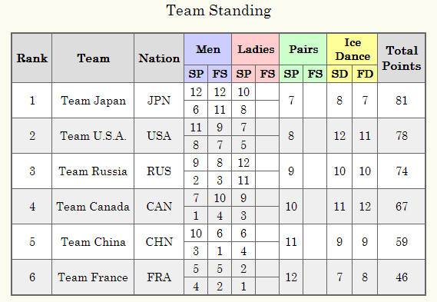Click the Team Standing title

[219, 12]
